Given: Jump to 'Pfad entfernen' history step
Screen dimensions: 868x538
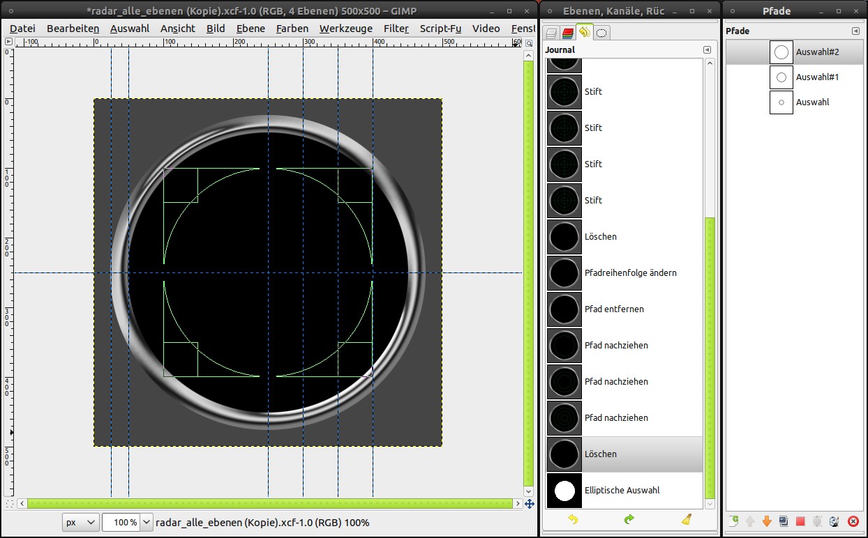Looking at the screenshot, I should point(614,309).
